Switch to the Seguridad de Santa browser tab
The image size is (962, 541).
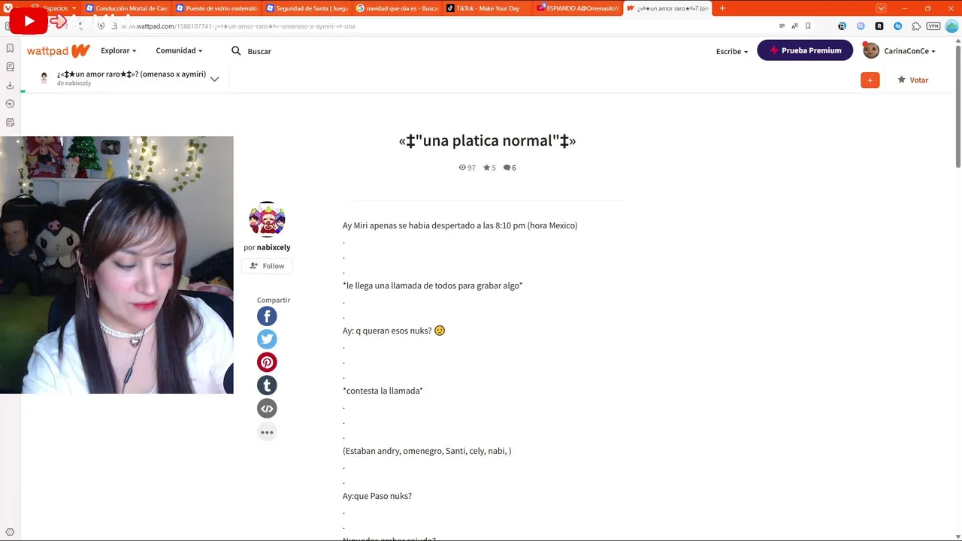pyautogui.click(x=307, y=8)
